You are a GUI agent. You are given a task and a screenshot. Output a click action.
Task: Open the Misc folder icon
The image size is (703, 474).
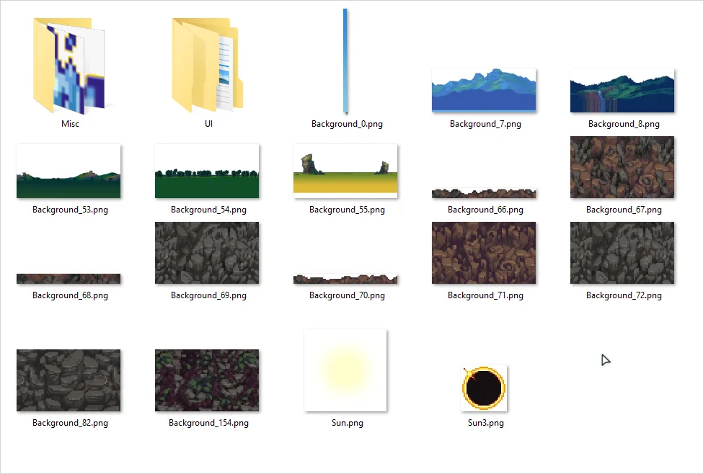pyautogui.click(x=69, y=66)
